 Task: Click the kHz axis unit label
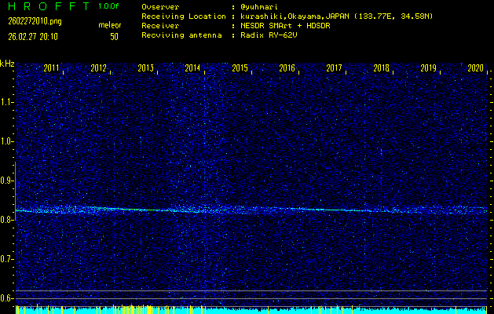tap(7, 63)
